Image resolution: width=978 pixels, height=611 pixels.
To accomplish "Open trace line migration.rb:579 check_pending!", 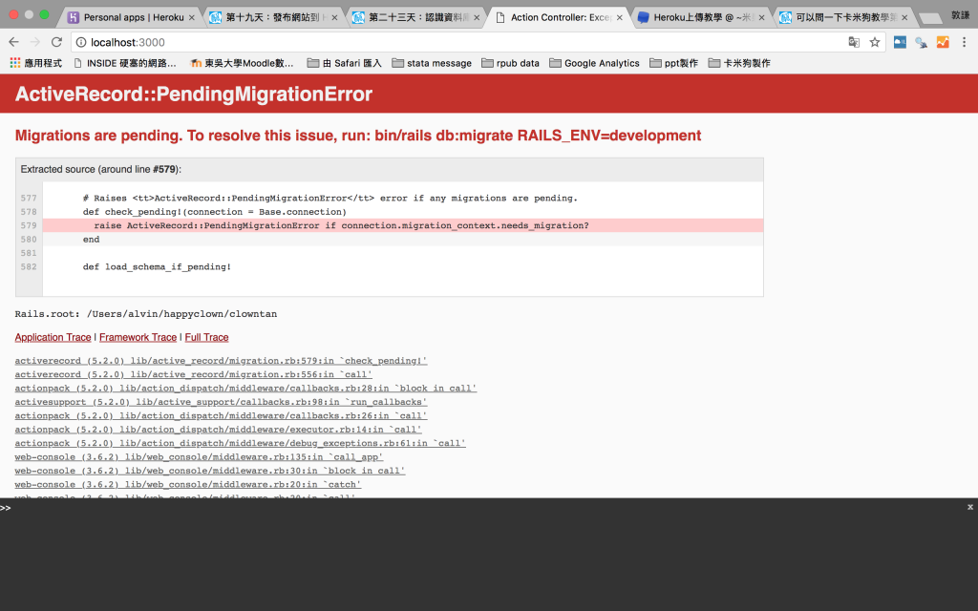I will pyautogui.click(x=221, y=361).
